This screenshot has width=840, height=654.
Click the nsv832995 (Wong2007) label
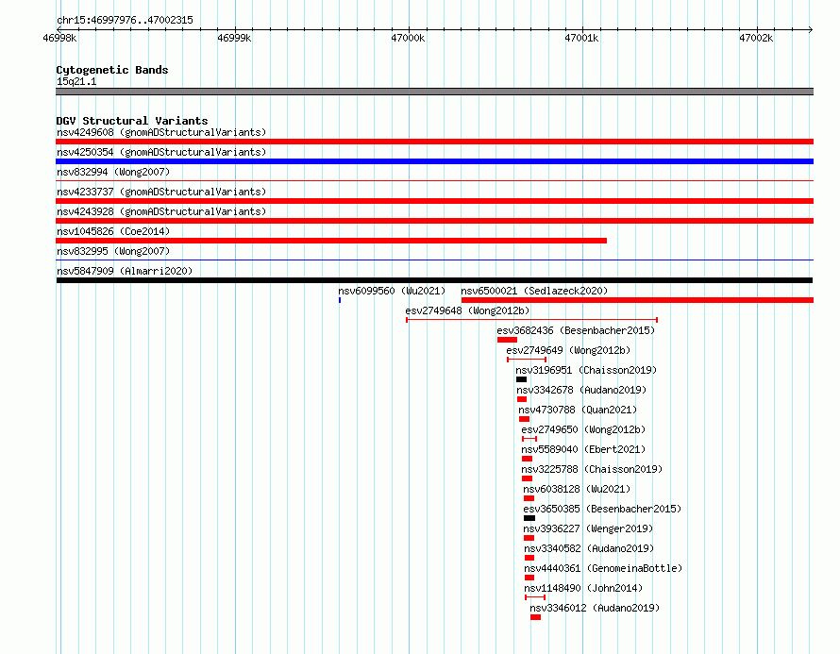click(x=113, y=251)
